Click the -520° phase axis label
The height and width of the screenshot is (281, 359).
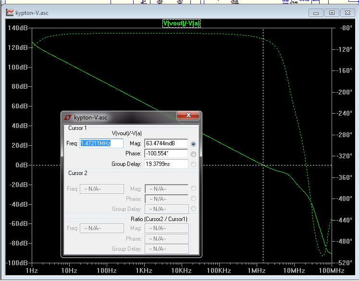pos(344,263)
